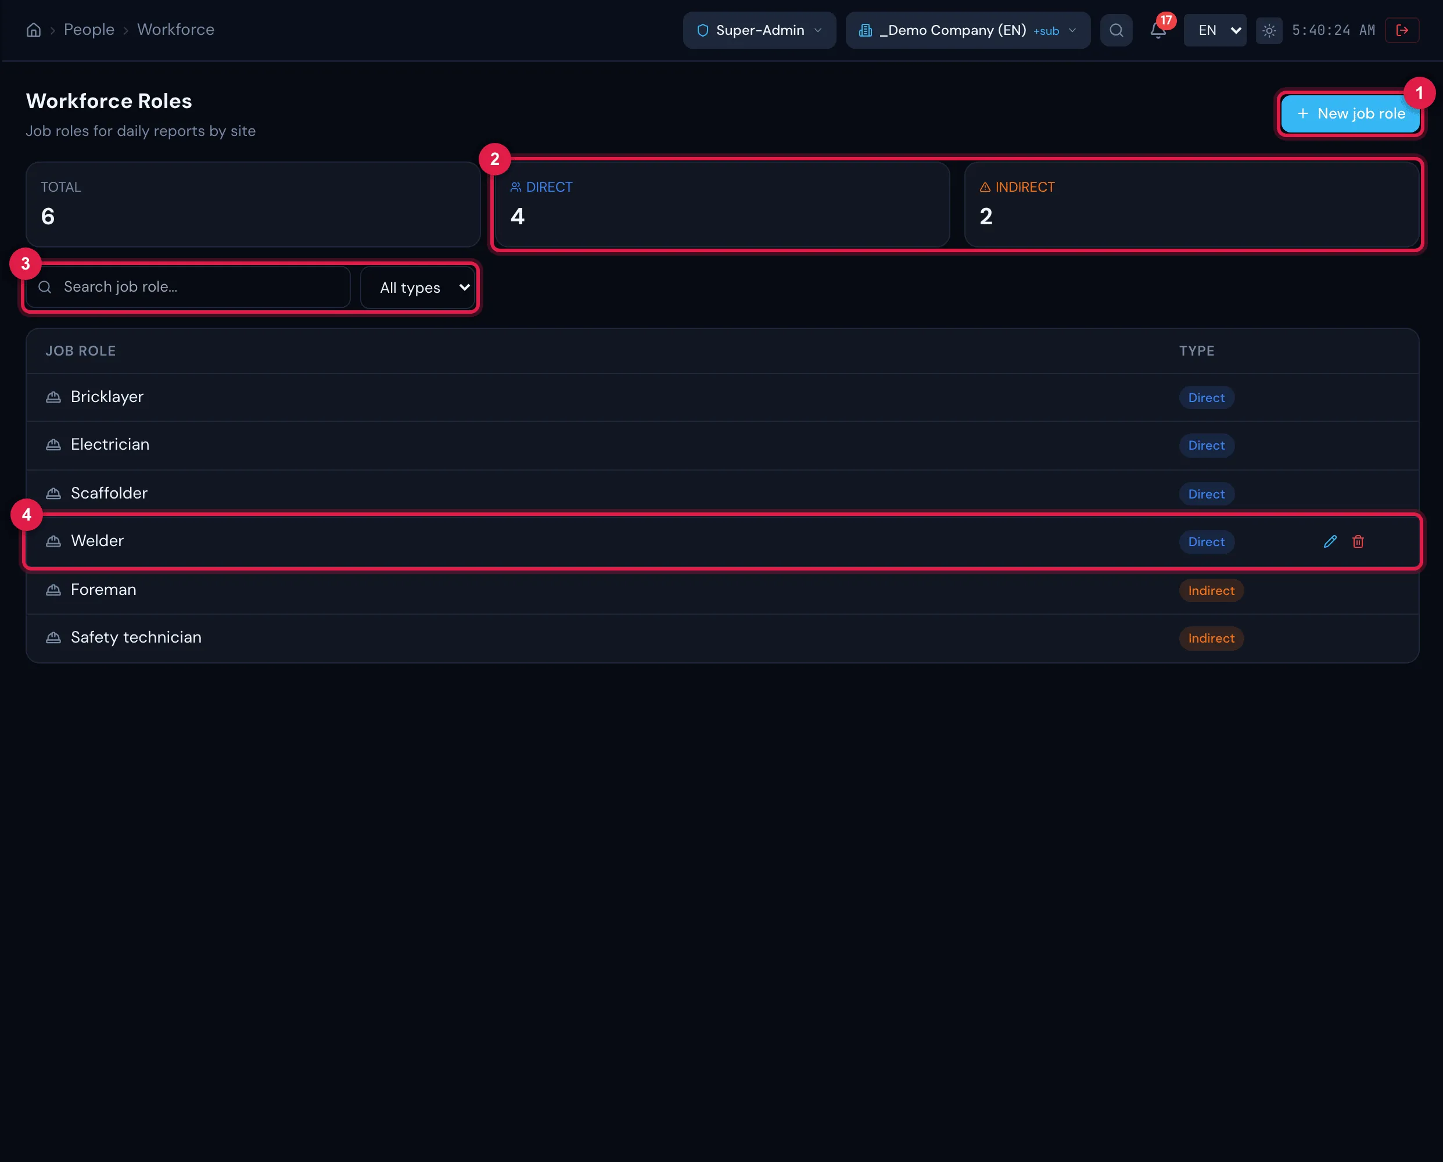Go to the home breadcrumb icon
This screenshot has width=1443, height=1162.
[34, 30]
